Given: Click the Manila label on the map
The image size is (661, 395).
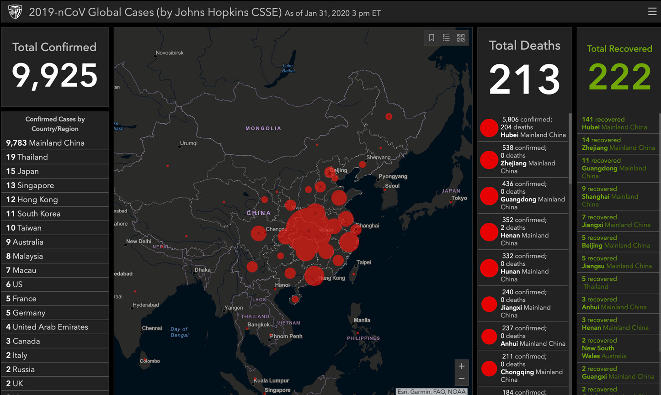Looking at the screenshot, I should [x=362, y=320].
